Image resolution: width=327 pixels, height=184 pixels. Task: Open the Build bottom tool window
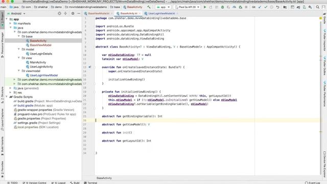pyautogui.click(x=75, y=183)
